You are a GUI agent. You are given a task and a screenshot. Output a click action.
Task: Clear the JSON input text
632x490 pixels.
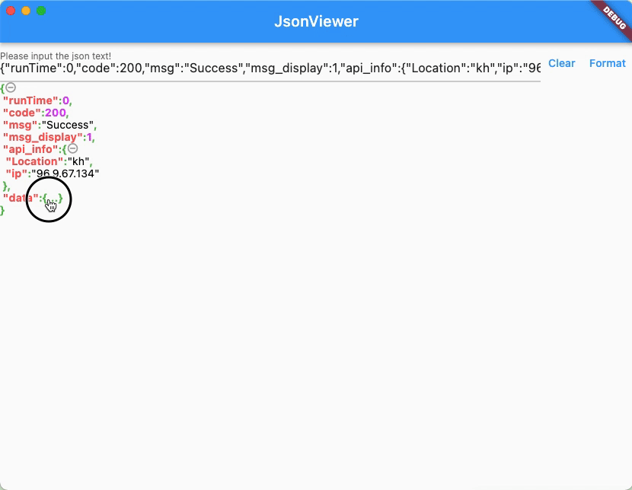click(x=561, y=63)
